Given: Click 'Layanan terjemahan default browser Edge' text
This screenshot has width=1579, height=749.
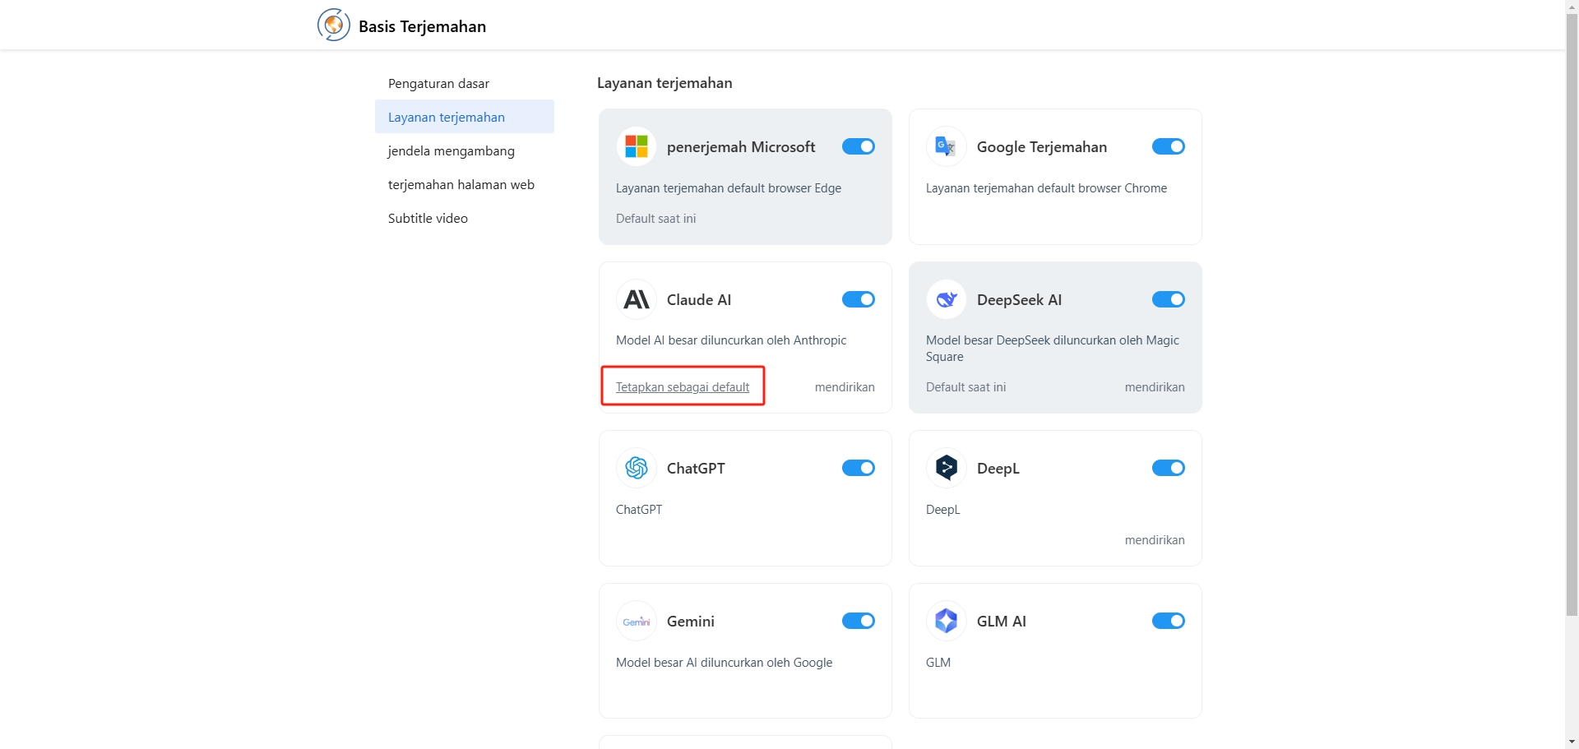Looking at the screenshot, I should point(729,187).
